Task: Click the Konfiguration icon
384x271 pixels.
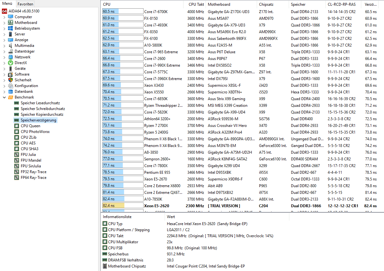Action: coord(11,86)
